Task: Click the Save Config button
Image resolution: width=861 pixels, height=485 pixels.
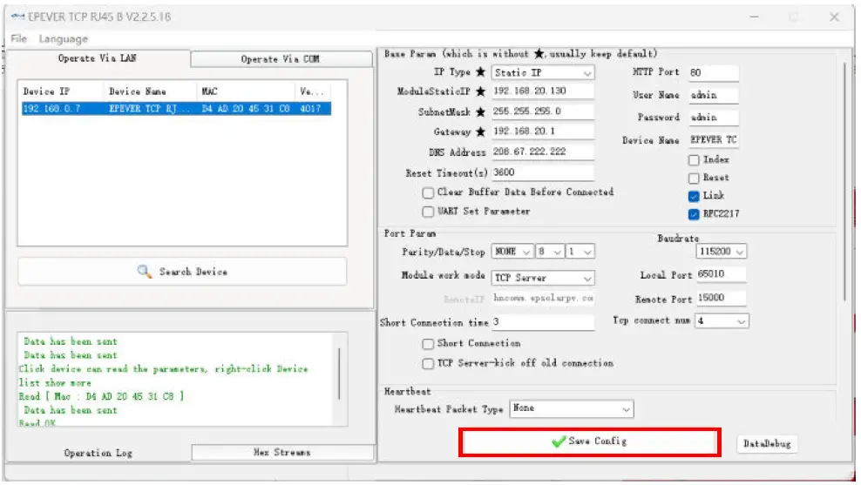Action: (x=590, y=441)
